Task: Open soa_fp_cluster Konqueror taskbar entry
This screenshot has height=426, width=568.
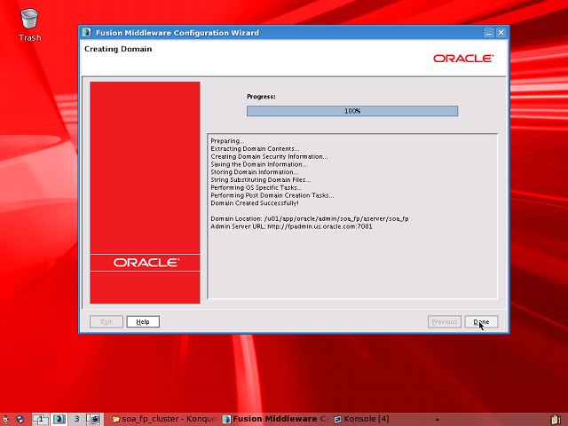Action: 164,419
